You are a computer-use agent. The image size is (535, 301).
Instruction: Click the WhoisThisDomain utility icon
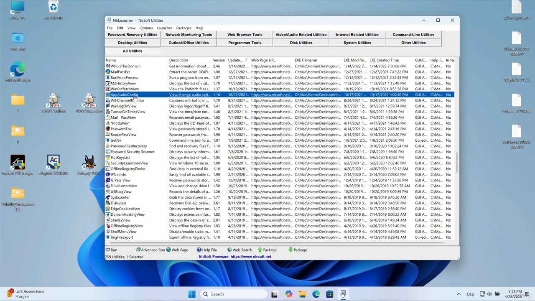pos(108,66)
